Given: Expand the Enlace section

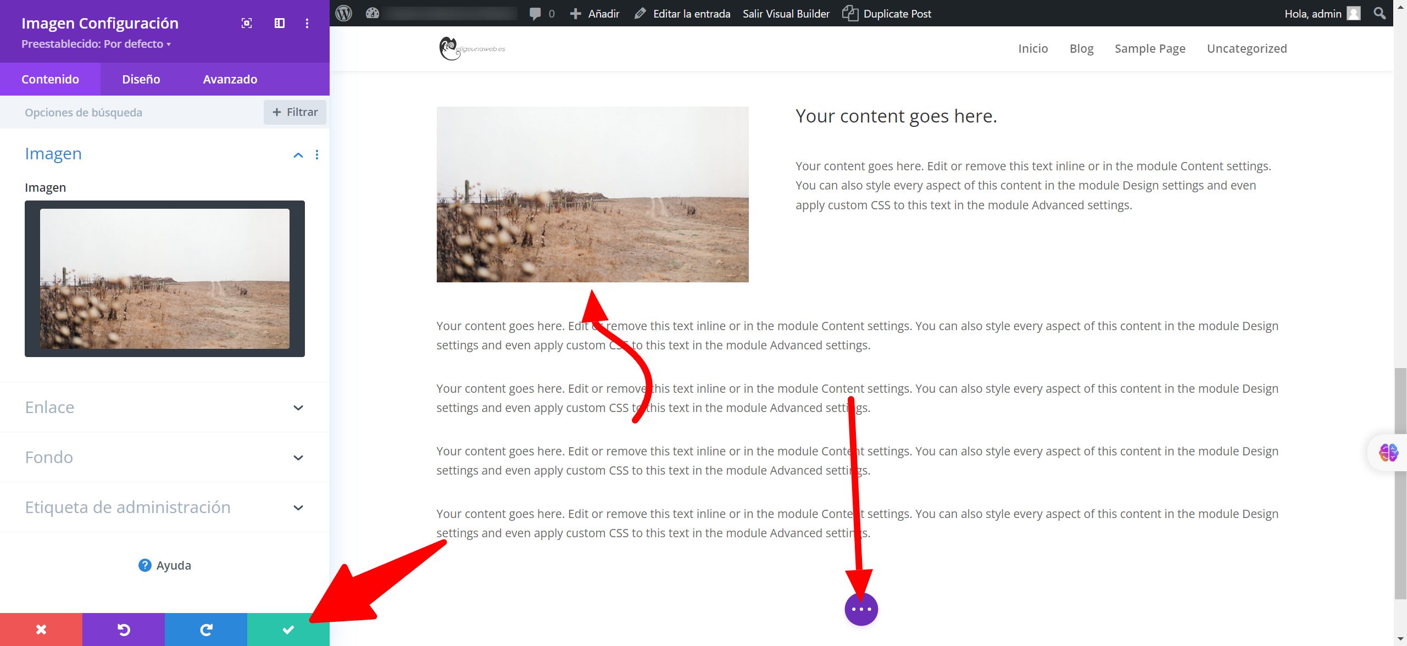Looking at the screenshot, I should [298, 408].
